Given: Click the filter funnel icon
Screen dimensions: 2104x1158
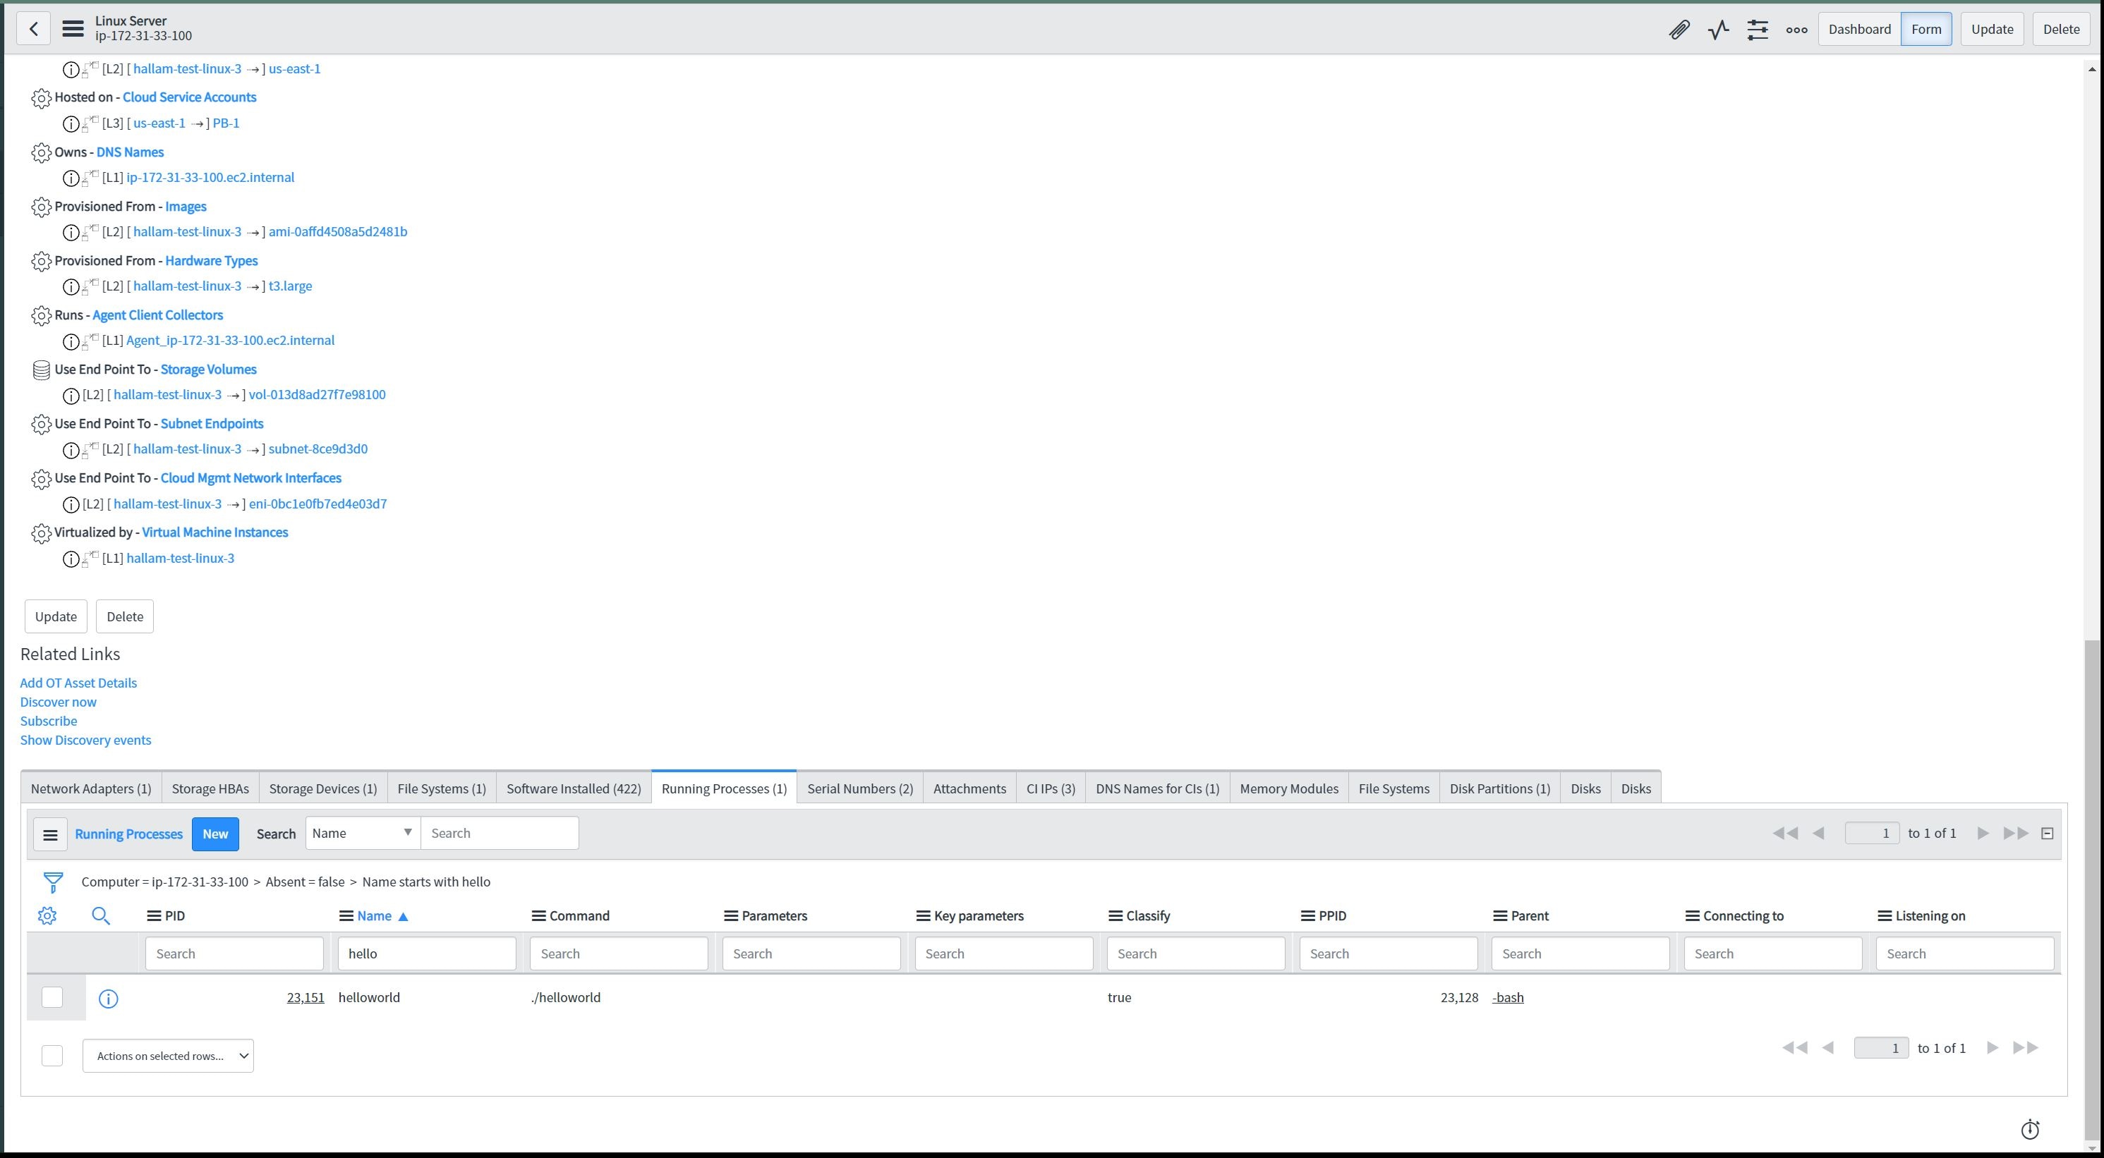Looking at the screenshot, I should click(x=53, y=882).
